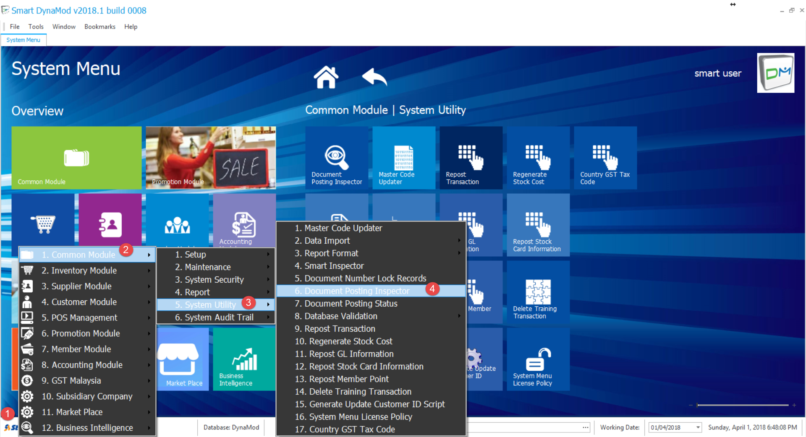Choose 13. Repost Member Point entry
Image resolution: width=806 pixels, height=437 pixels.
pyautogui.click(x=371, y=379)
